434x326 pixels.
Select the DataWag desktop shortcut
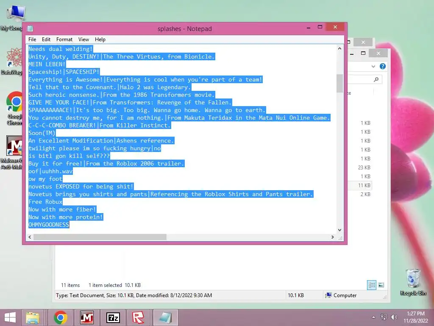[x=11, y=61]
